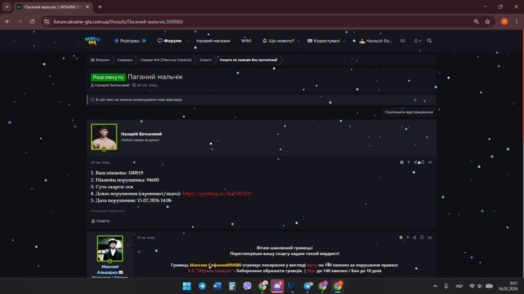Go back with browser back arrow
The height and width of the screenshot is (294, 524).
7,21
